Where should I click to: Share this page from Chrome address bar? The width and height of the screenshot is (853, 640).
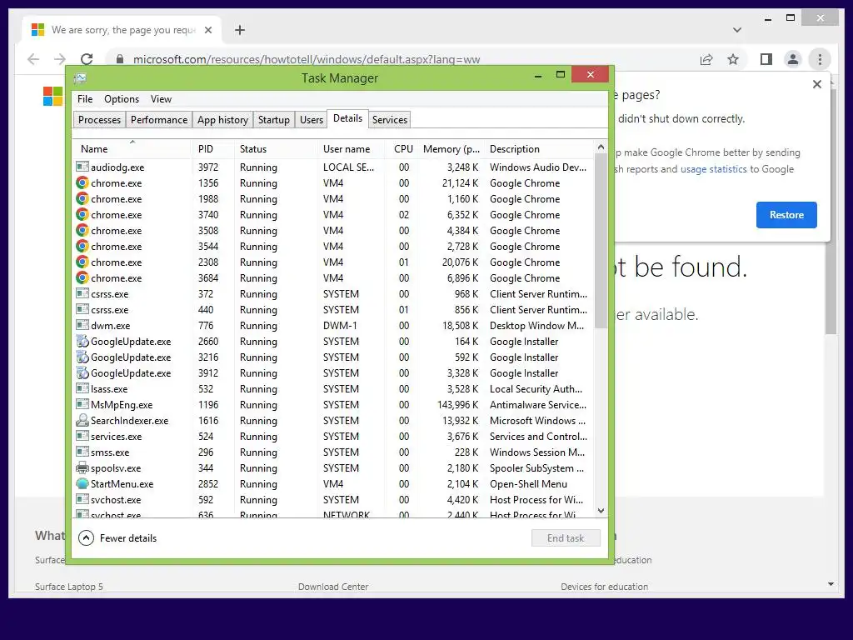click(x=706, y=59)
